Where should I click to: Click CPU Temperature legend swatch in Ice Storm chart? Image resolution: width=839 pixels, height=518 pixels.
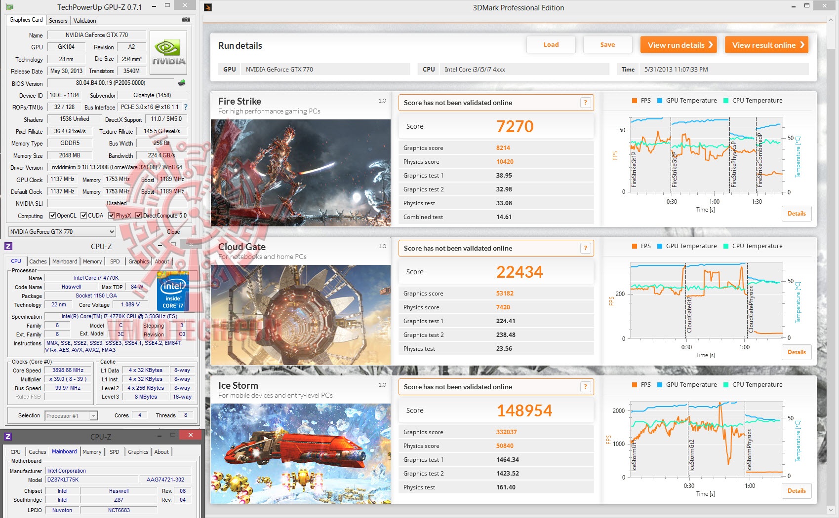[726, 385]
